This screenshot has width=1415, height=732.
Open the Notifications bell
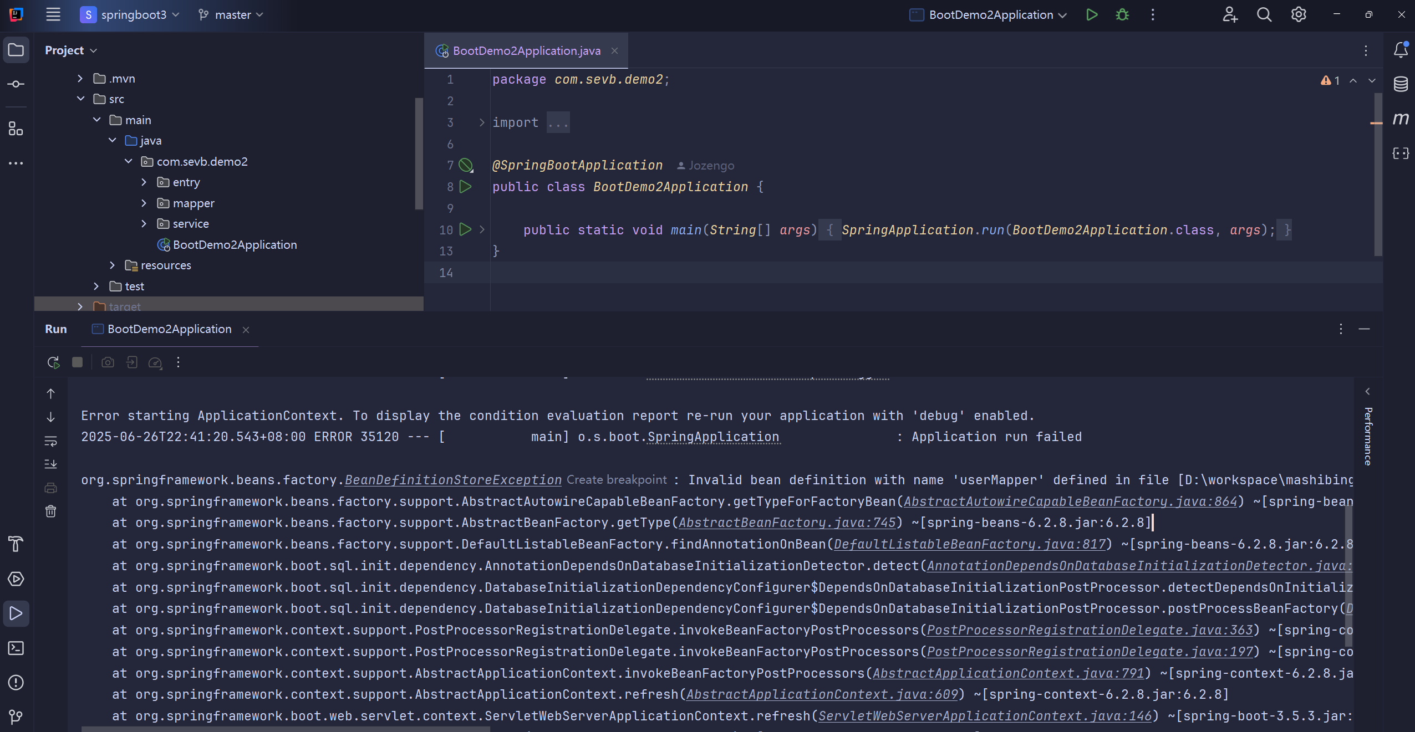[1401, 50]
